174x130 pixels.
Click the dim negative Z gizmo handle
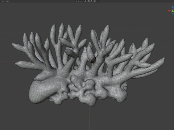(x=173, y=14)
